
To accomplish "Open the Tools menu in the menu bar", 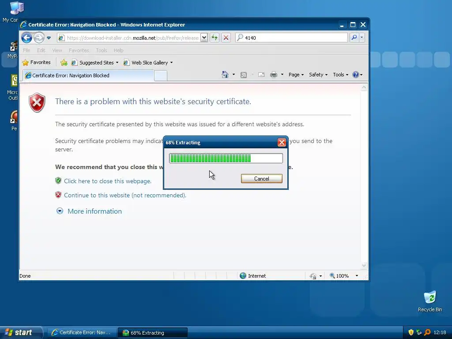I will 102,50.
